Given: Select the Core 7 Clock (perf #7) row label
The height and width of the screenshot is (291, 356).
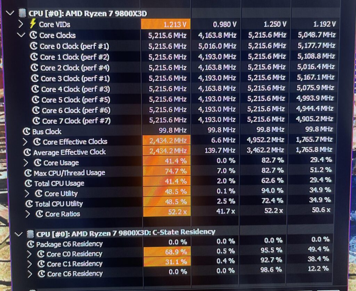Looking at the screenshot, I should click(76, 121).
